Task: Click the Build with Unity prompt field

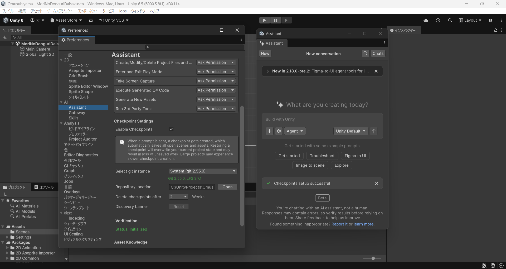Action: click(322, 119)
